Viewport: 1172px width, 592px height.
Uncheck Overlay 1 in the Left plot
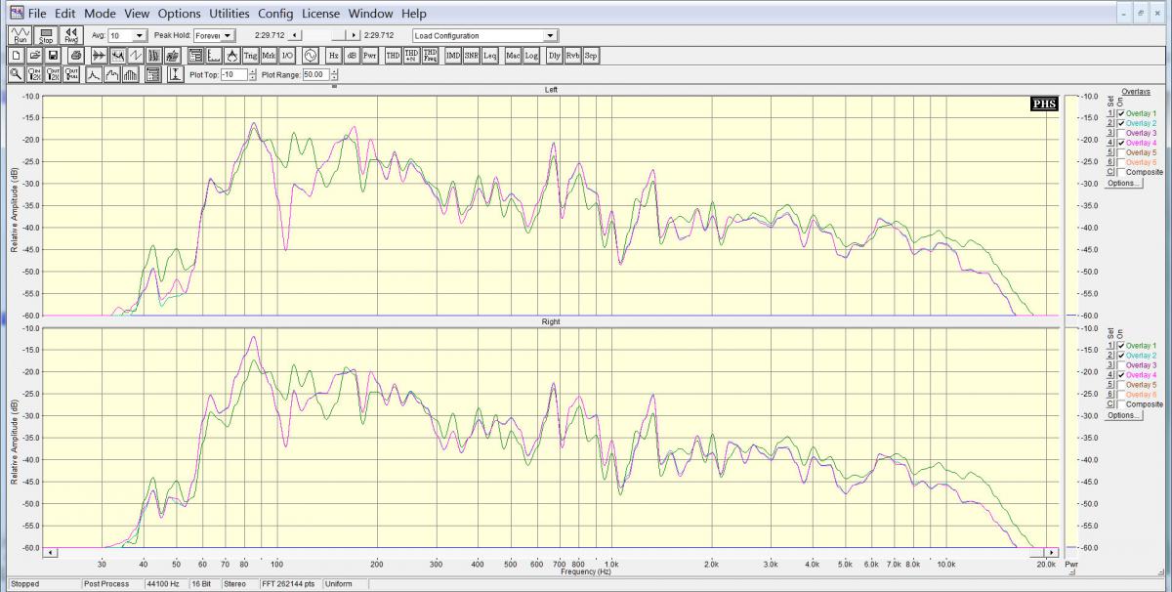click(1121, 113)
